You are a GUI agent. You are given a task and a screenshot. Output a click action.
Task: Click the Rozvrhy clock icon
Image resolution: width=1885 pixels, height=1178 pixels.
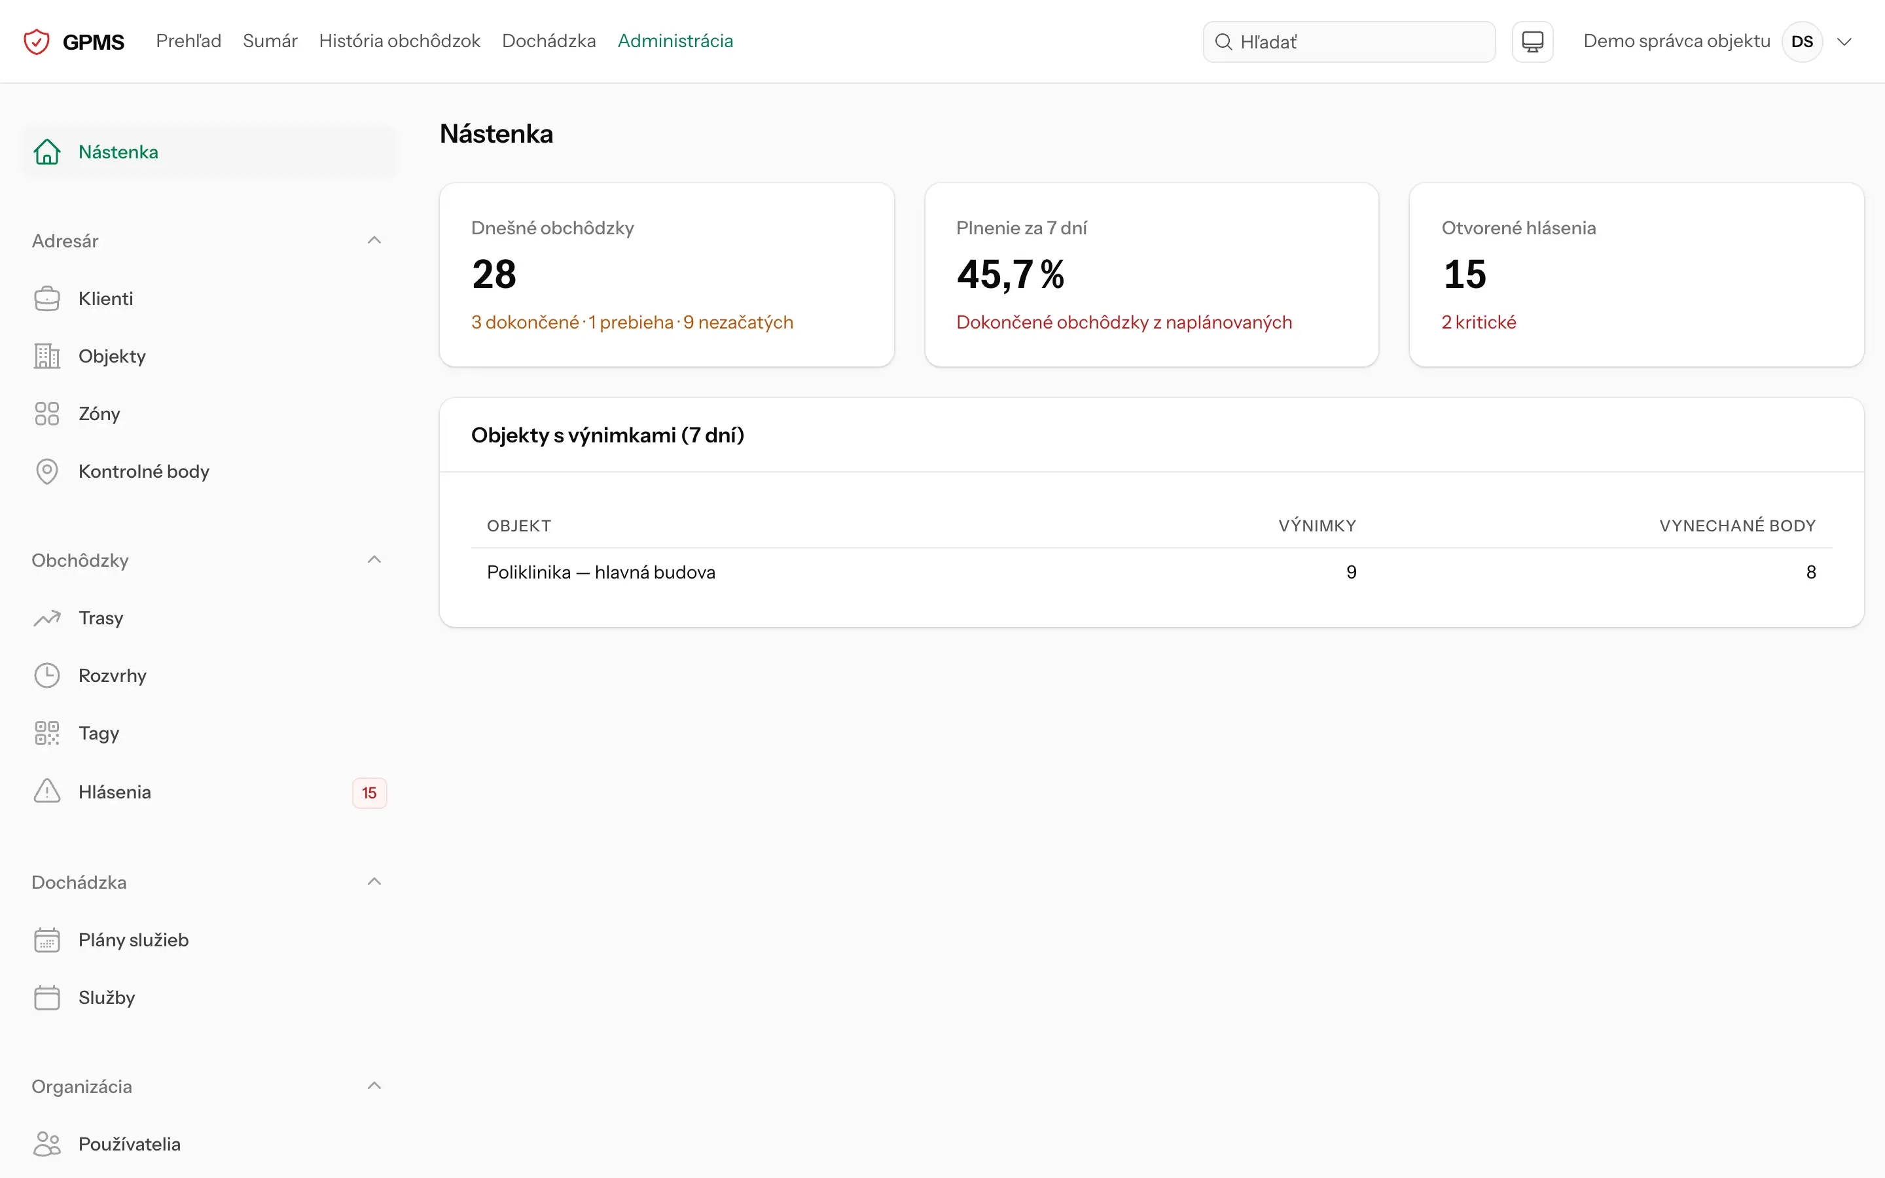click(x=46, y=675)
